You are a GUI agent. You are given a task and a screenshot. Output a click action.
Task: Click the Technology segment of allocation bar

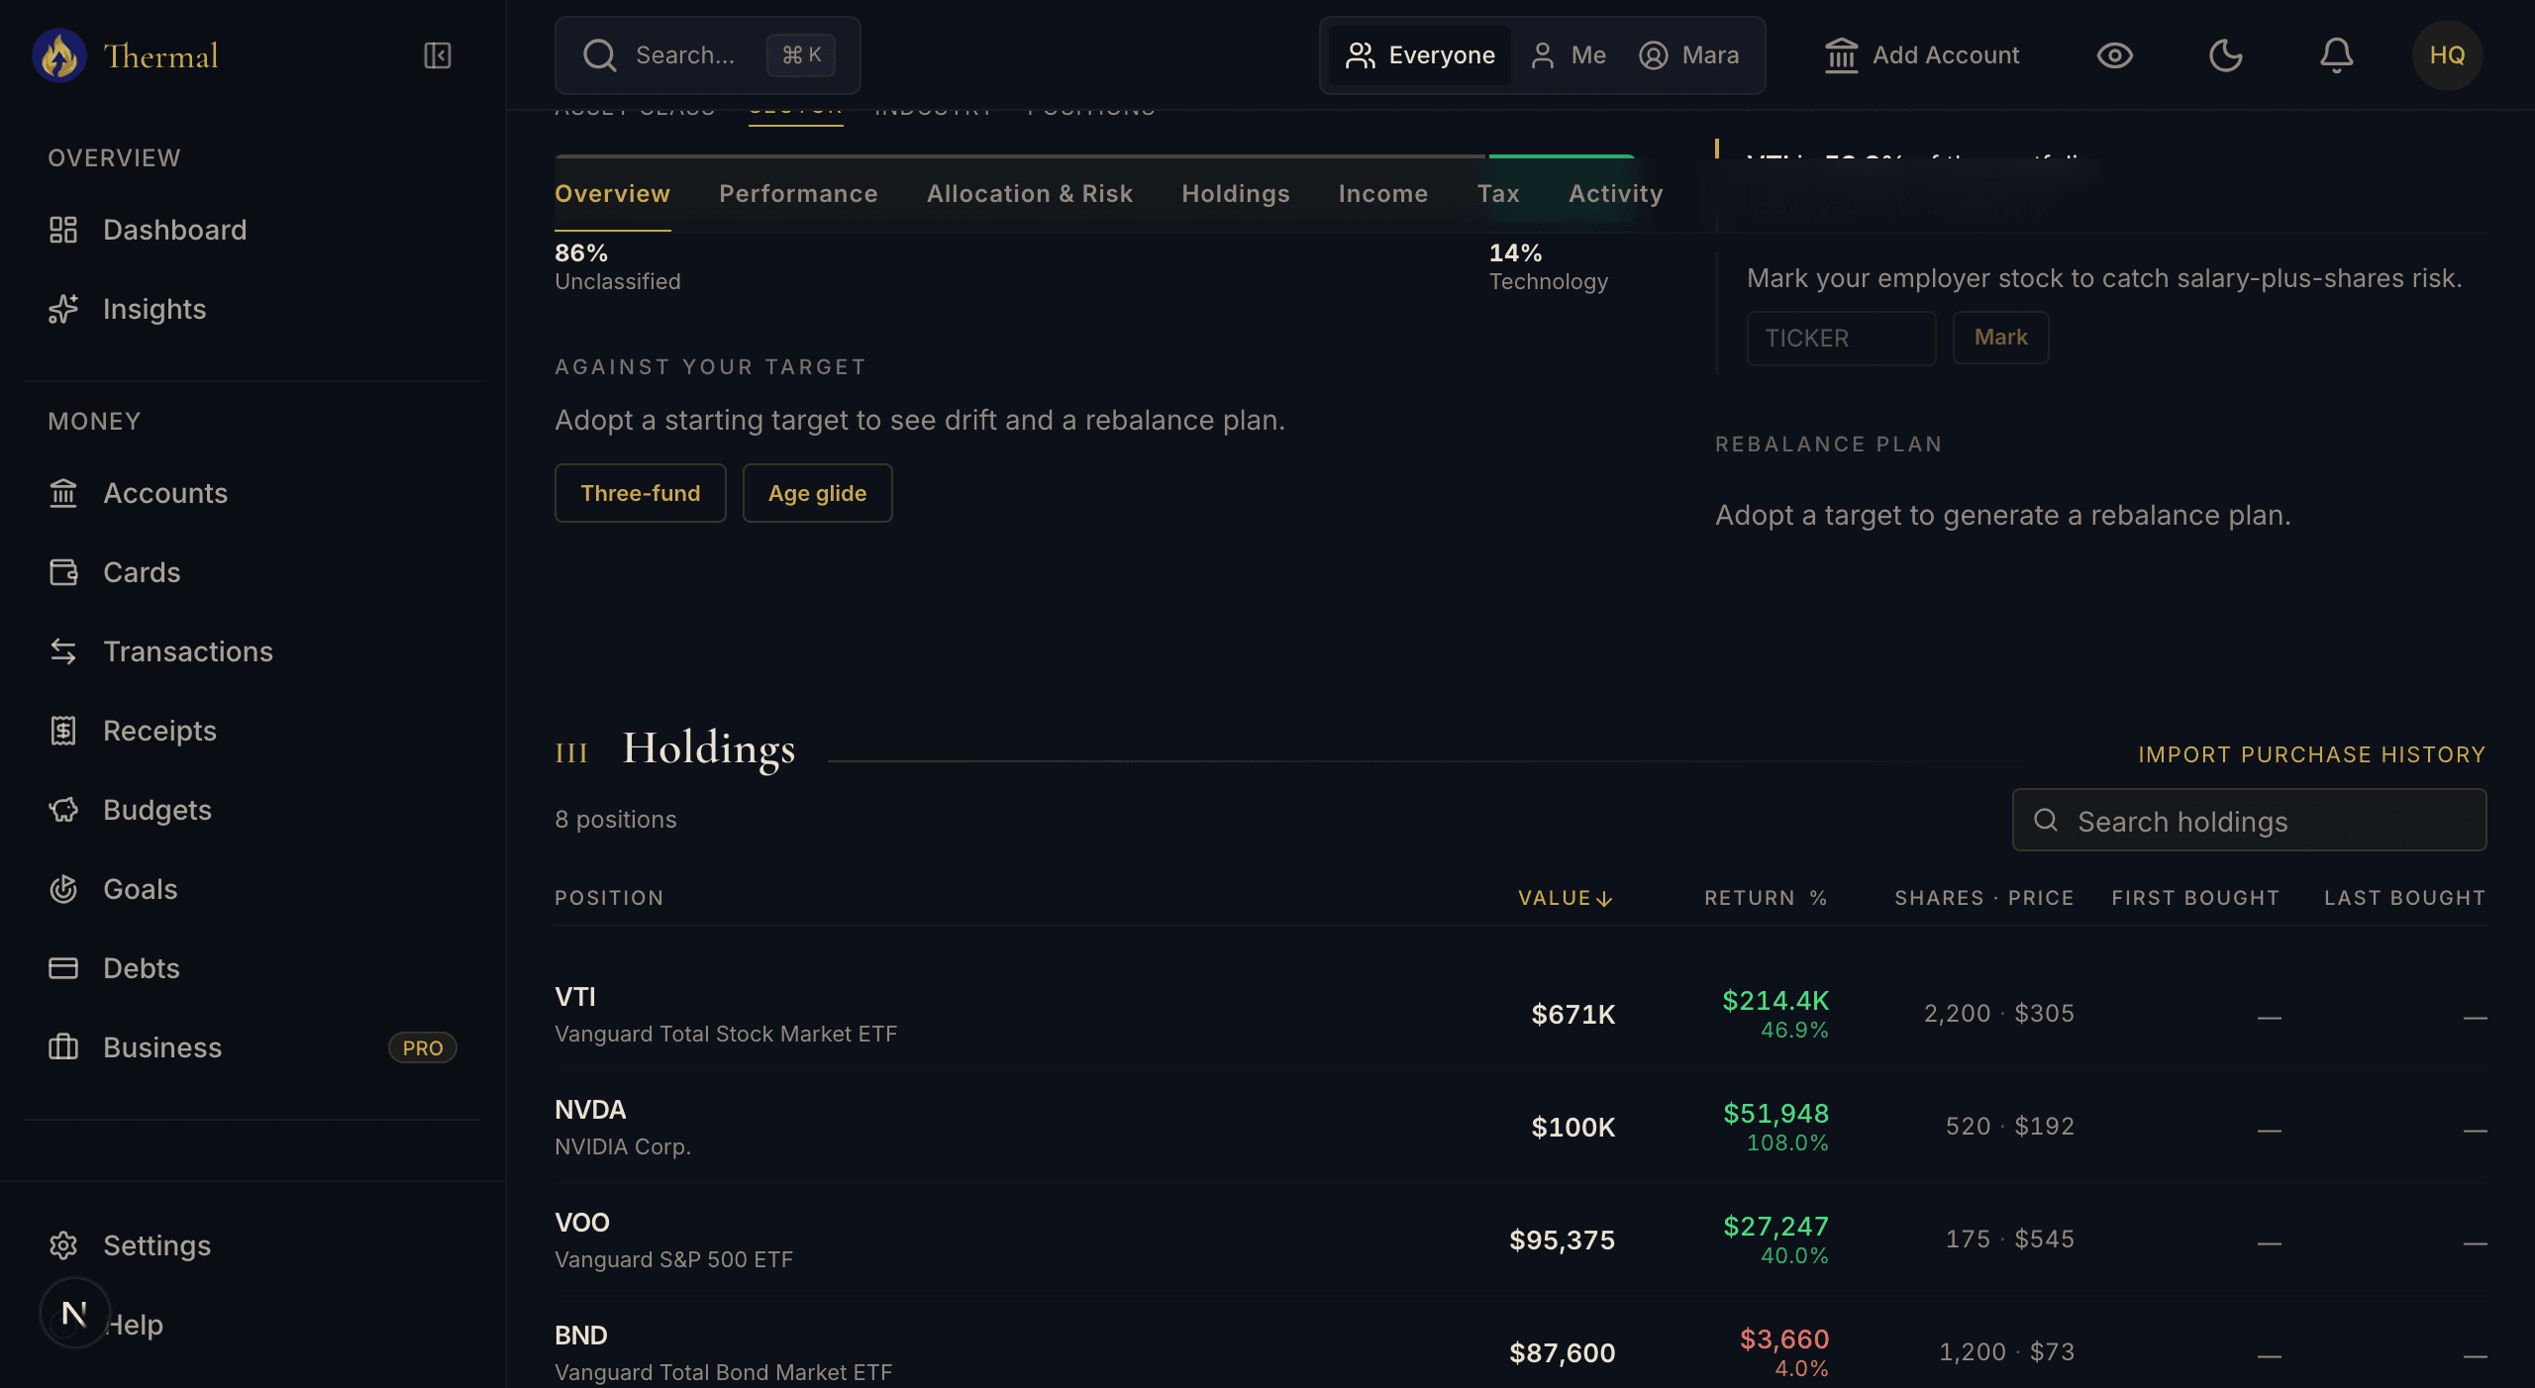[1562, 156]
